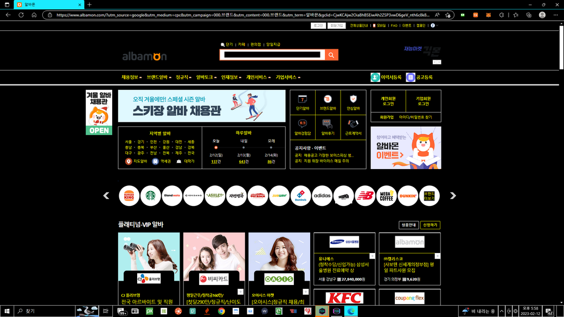The image size is (564, 317).
Task: Click the orange search magnifier button
Action: click(x=331, y=55)
